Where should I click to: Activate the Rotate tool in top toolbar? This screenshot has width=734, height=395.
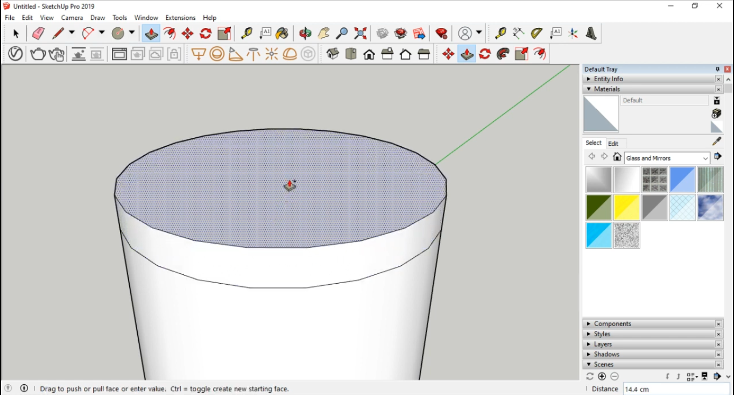pos(206,34)
